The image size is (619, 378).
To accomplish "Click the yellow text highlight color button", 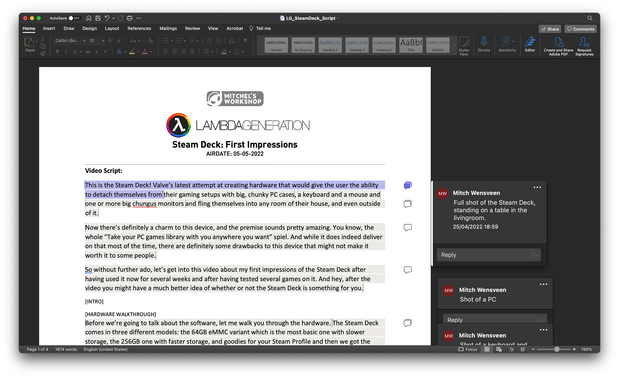I will tap(132, 51).
